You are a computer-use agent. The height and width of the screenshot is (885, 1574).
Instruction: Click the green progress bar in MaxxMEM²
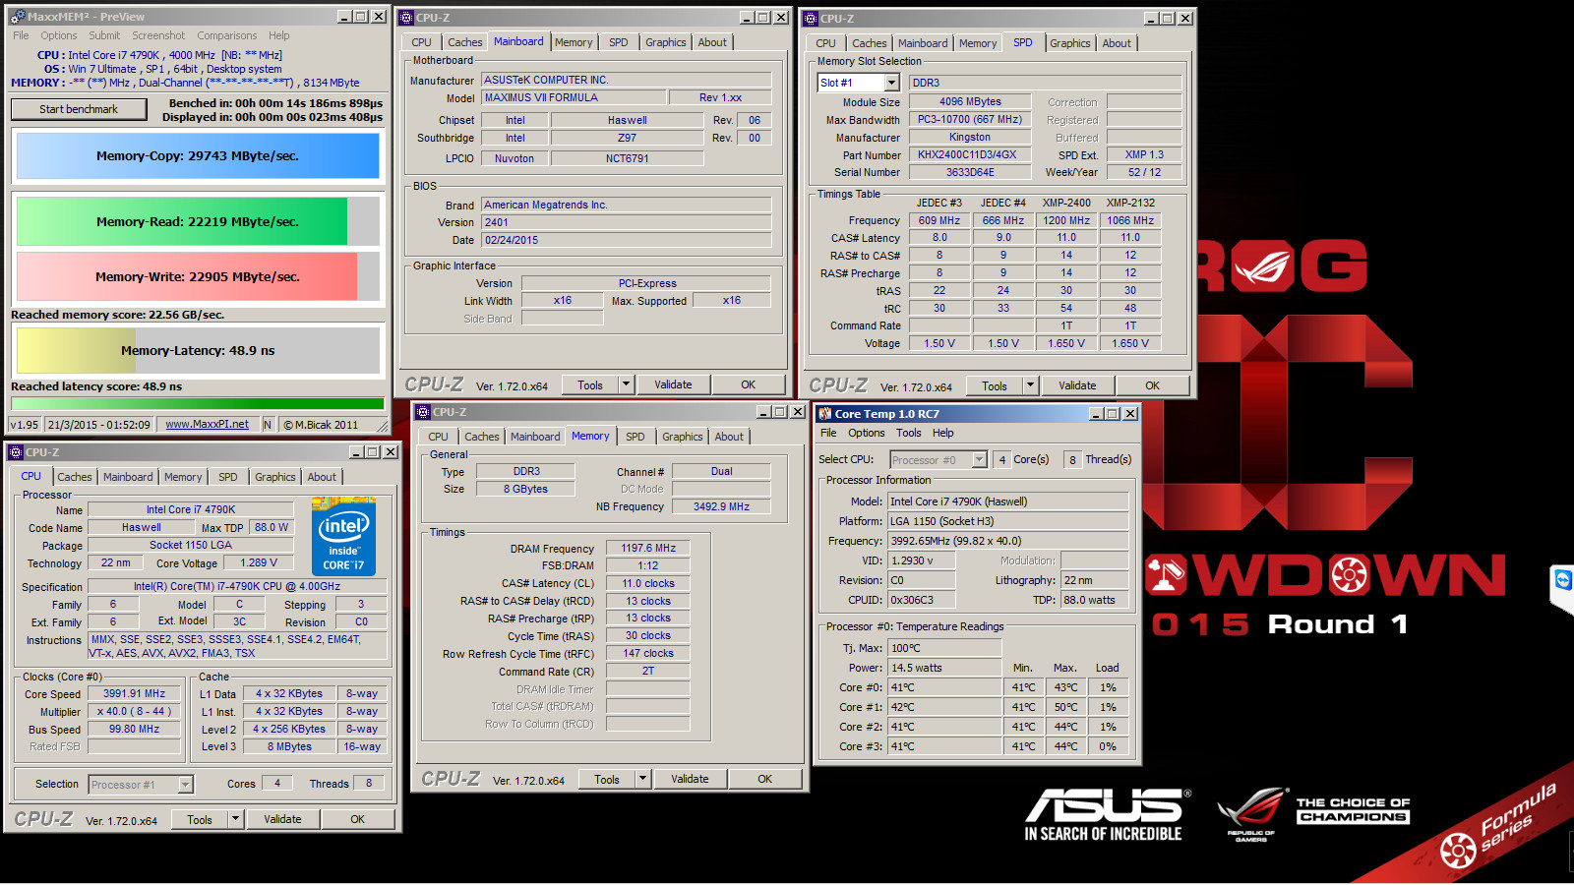(198, 403)
